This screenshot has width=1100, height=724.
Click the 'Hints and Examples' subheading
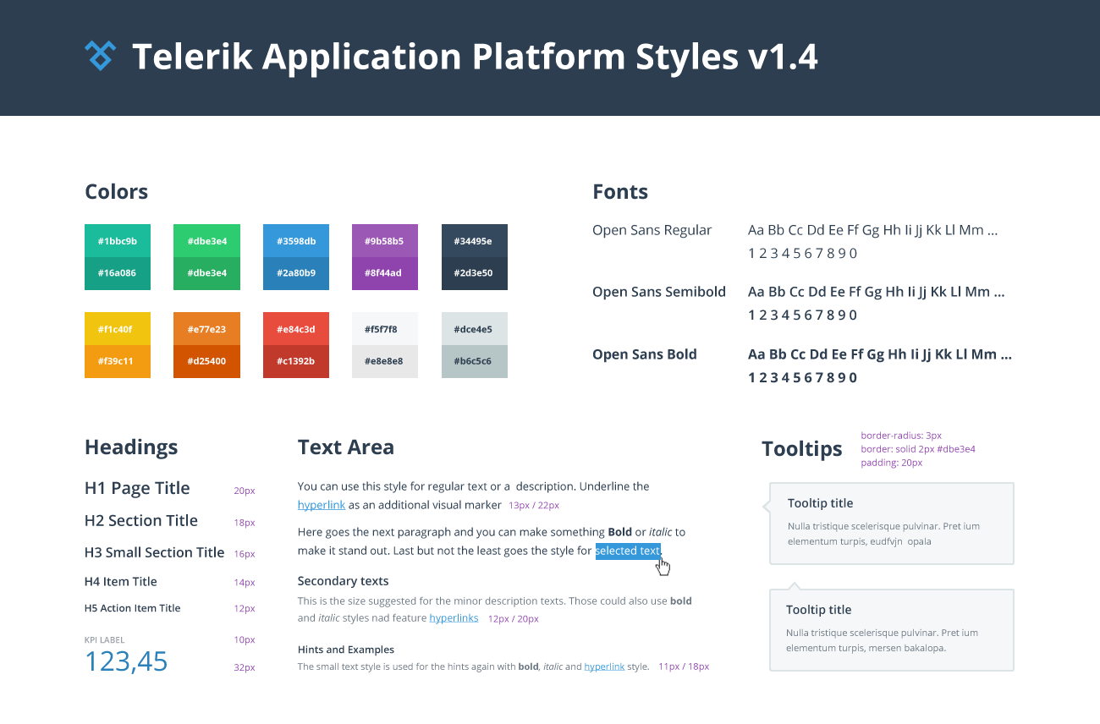click(346, 650)
